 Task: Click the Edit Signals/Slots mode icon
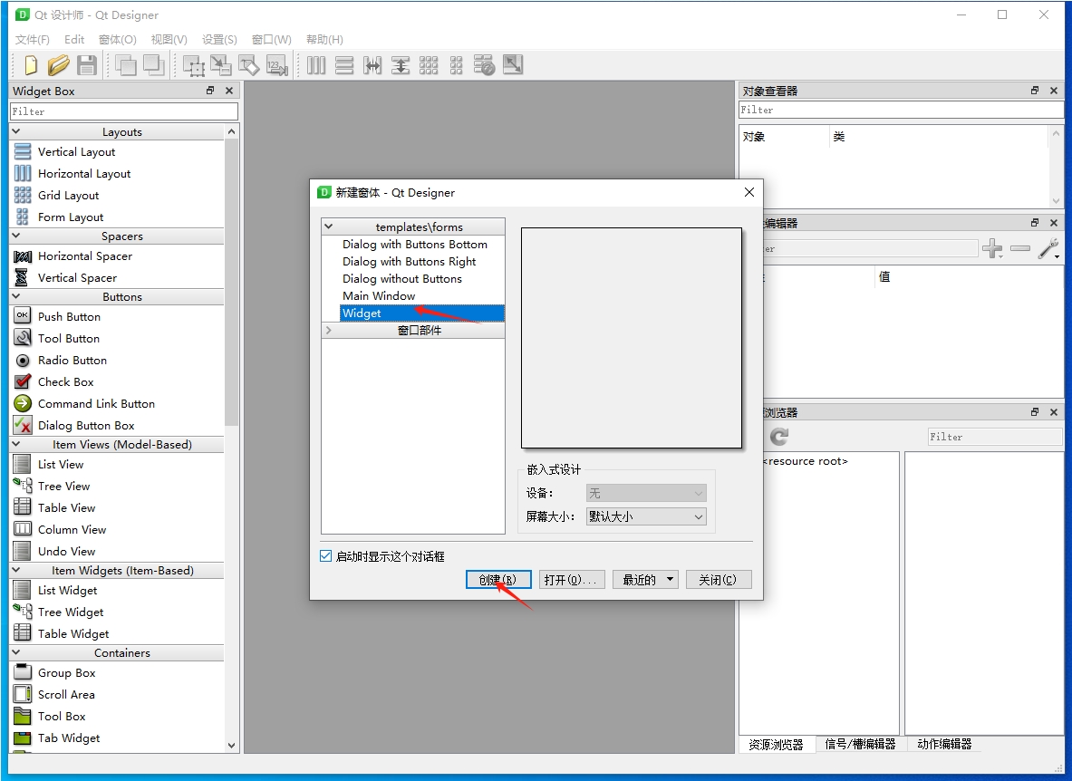coord(221,65)
